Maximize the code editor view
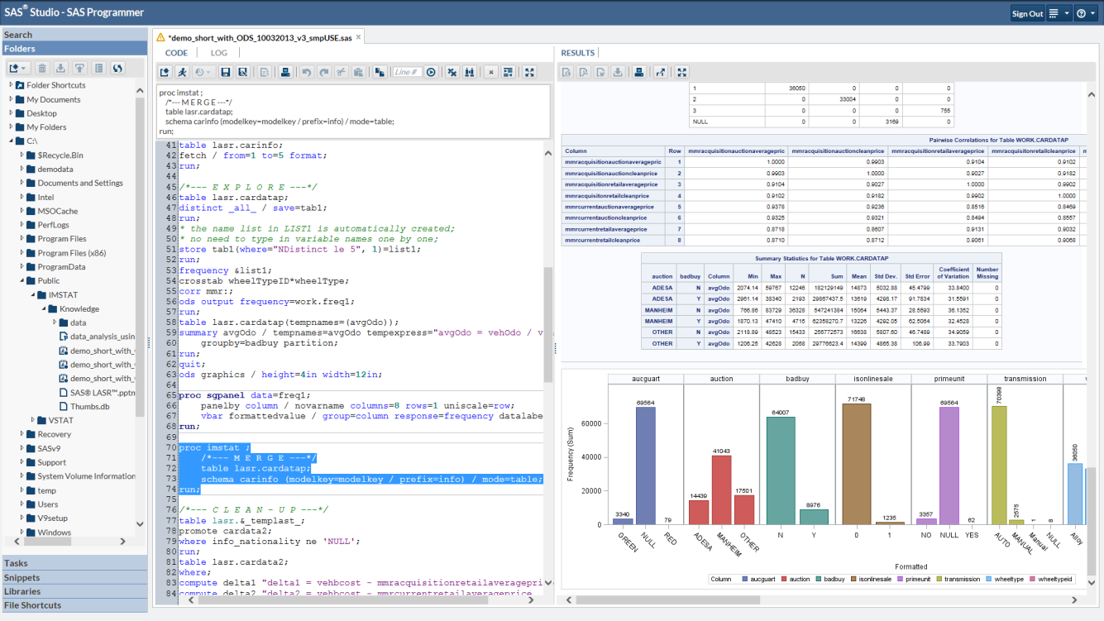1104x621 pixels. point(529,72)
